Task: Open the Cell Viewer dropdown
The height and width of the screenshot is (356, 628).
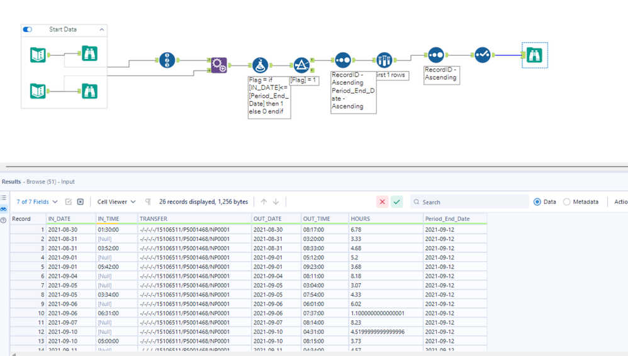Action: point(116,202)
